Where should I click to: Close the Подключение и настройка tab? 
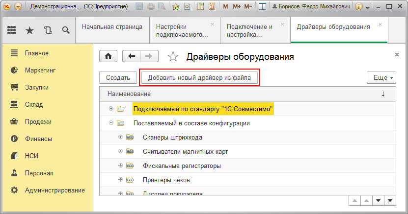tap(283, 24)
